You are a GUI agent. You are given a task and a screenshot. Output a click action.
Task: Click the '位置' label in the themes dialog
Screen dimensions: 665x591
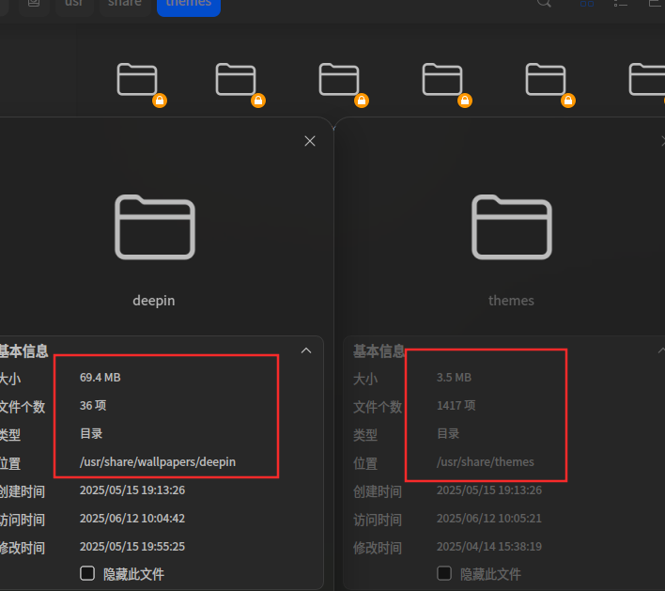(365, 463)
